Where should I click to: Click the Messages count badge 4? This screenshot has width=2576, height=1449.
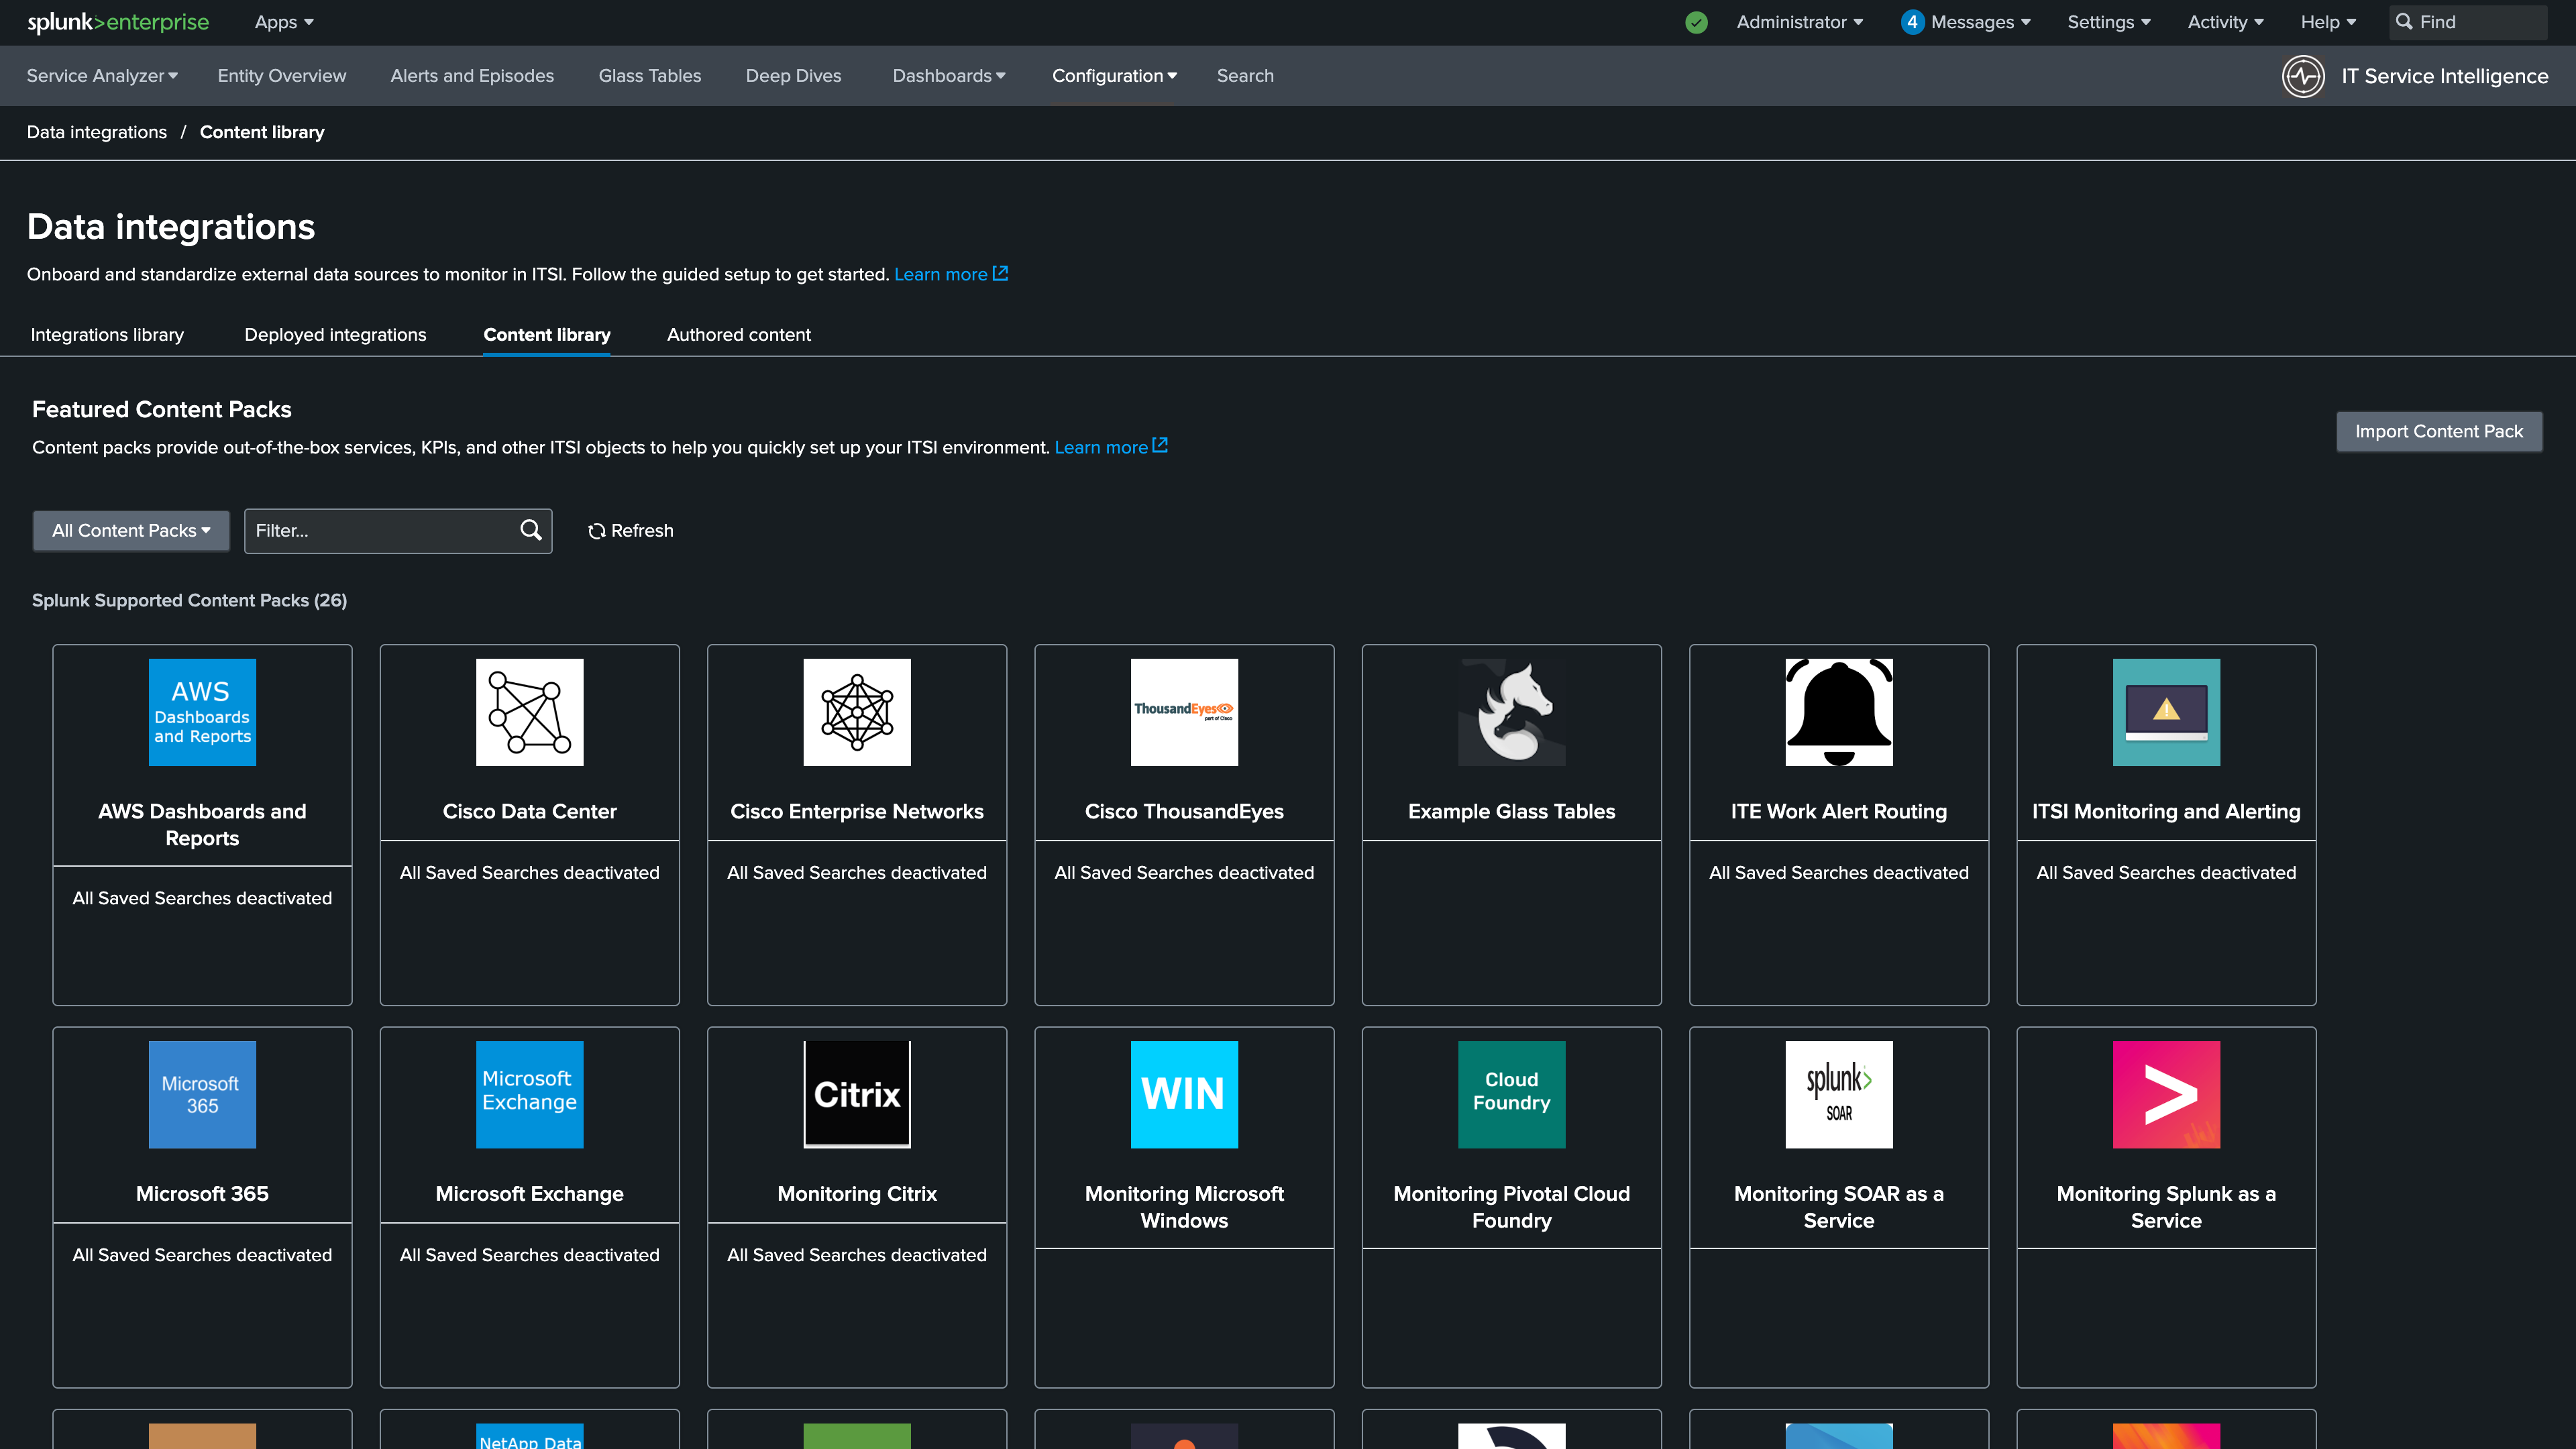pos(1912,22)
